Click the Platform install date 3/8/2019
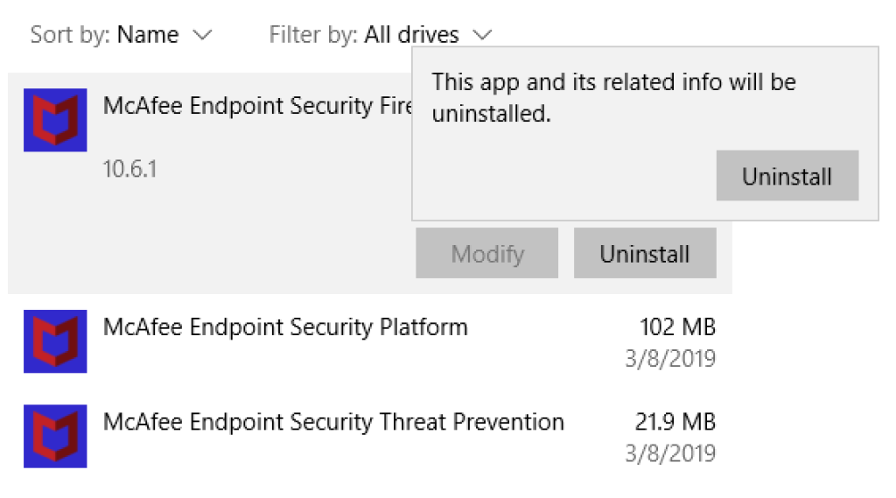The height and width of the screenshot is (498, 896). [670, 359]
